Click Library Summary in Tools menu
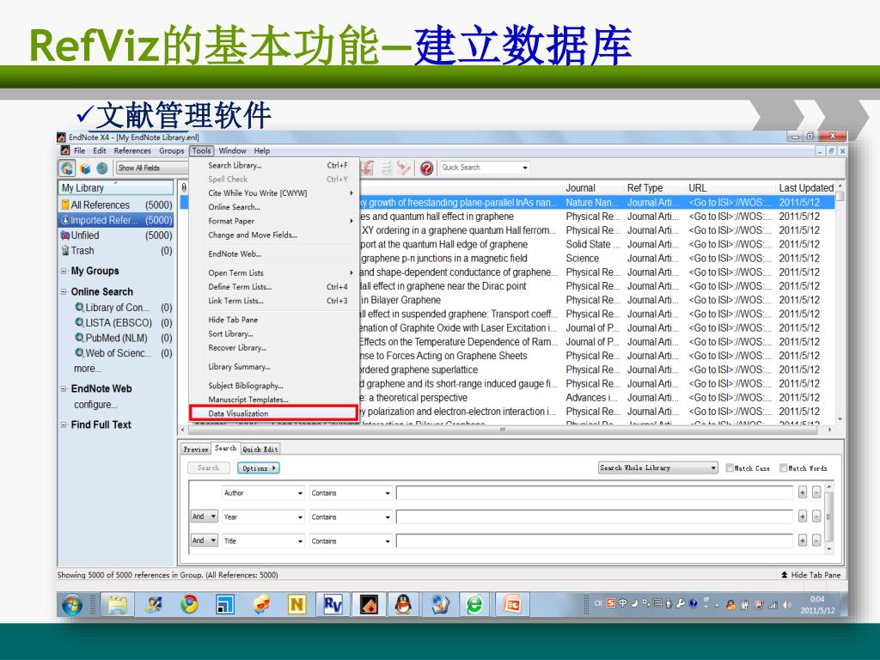This screenshot has height=660, width=880. point(240,366)
